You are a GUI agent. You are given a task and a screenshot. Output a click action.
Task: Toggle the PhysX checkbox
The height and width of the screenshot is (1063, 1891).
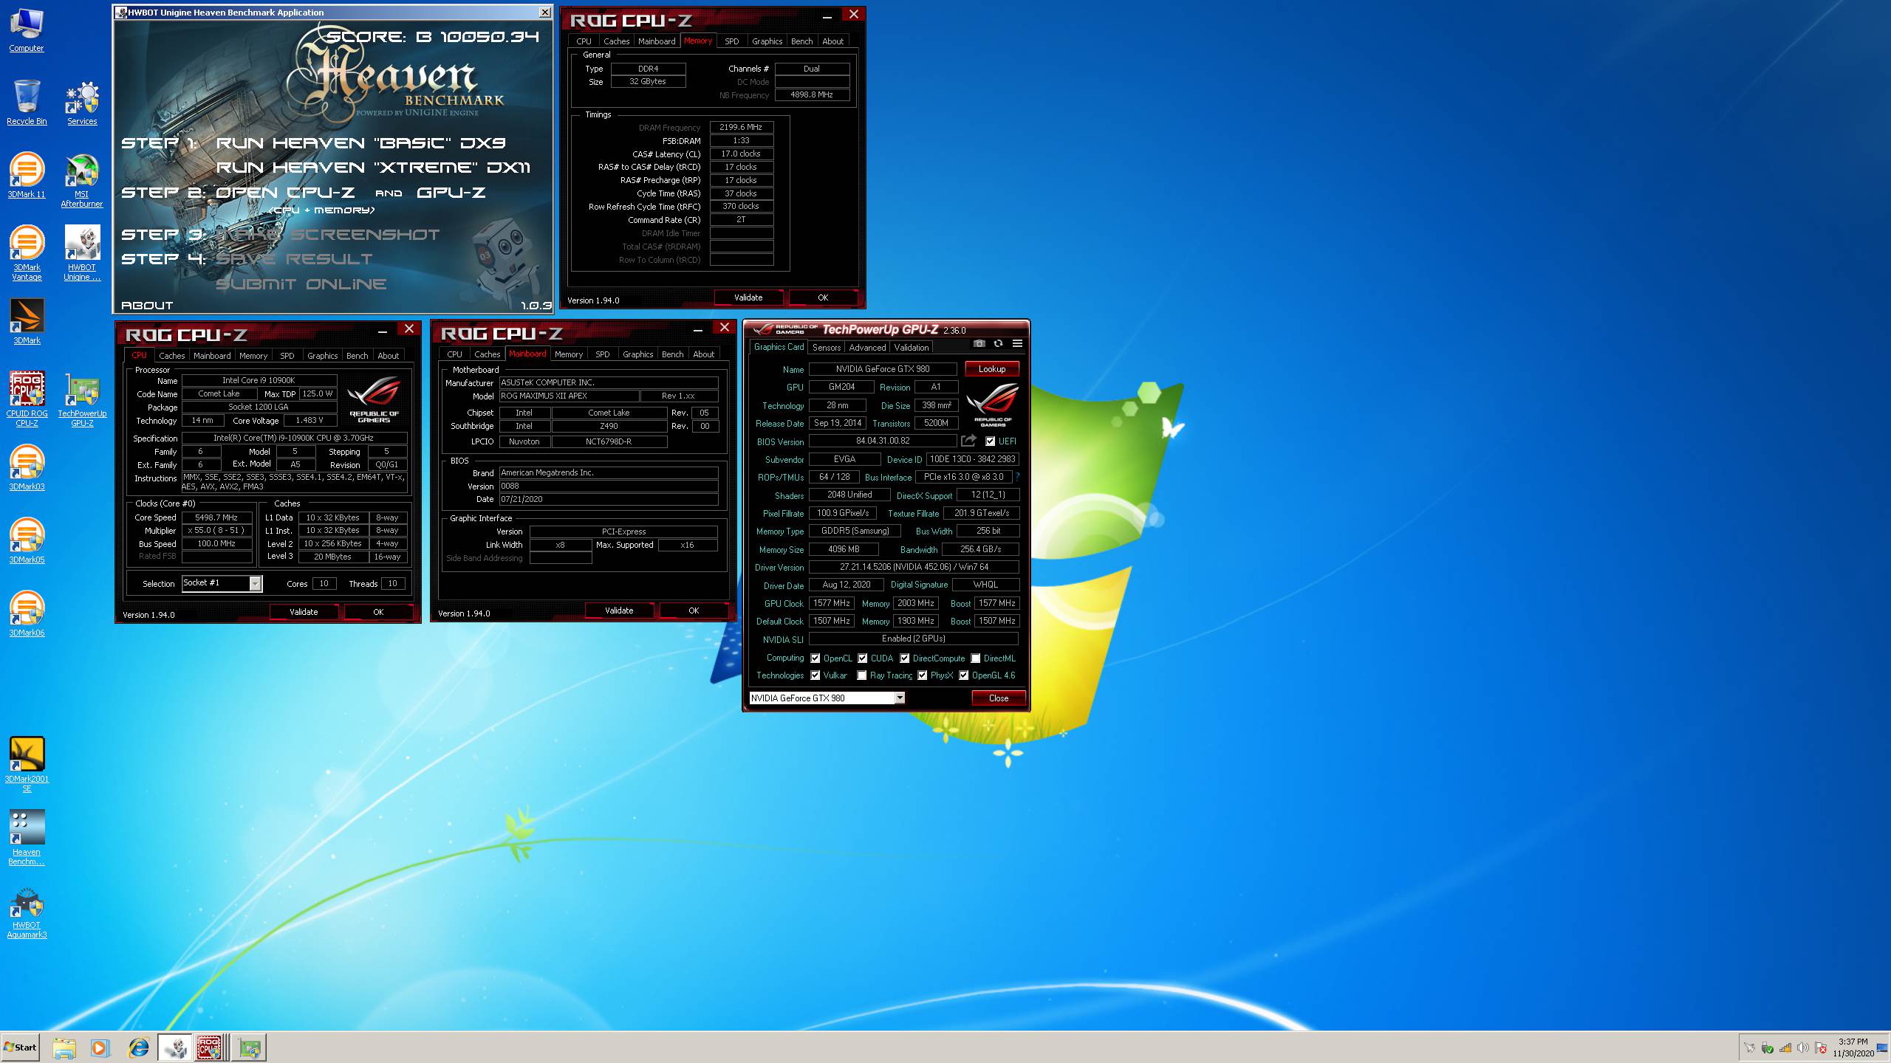coord(922,675)
